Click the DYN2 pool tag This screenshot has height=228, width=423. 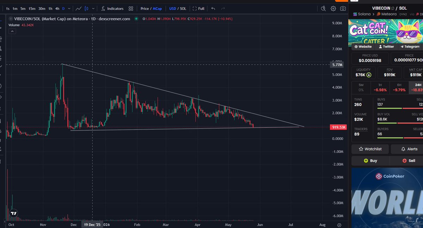403,14
